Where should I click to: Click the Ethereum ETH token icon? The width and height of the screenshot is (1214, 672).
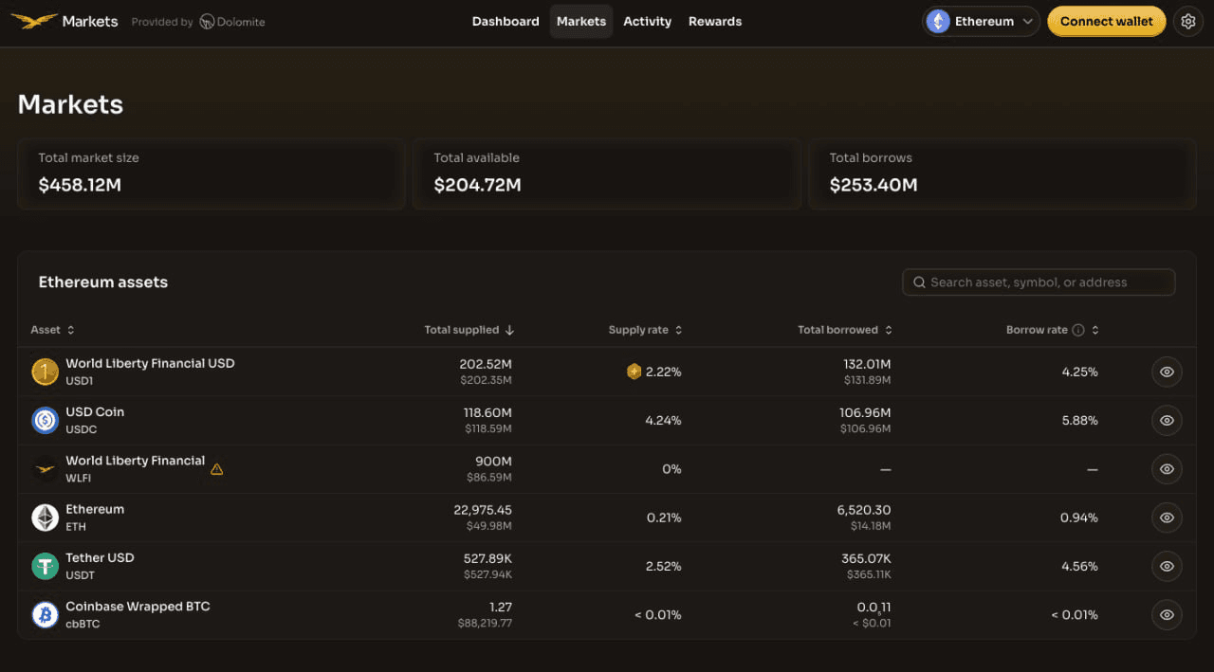tap(45, 518)
